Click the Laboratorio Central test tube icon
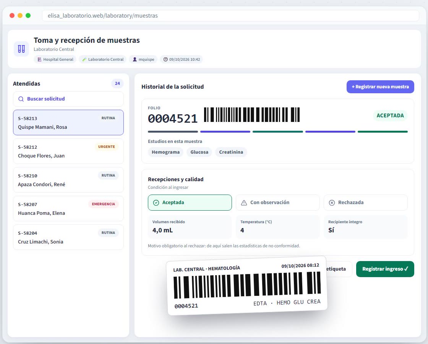The image size is (428, 344). point(84,59)
